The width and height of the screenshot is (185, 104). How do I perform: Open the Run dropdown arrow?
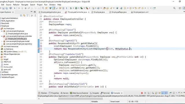[x=79, y=8]
